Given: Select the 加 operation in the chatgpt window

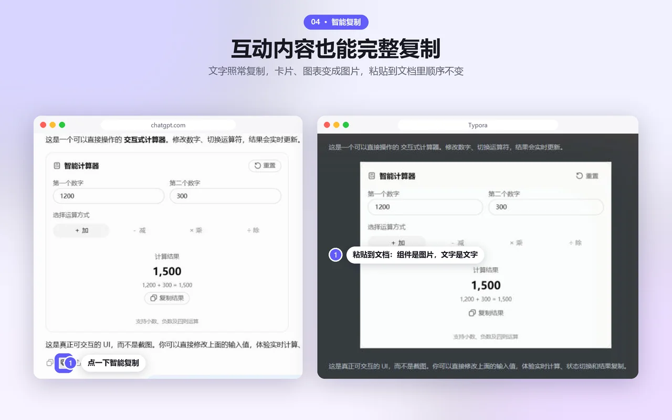Looking at the screenshot, I should [x=81, y=230].
